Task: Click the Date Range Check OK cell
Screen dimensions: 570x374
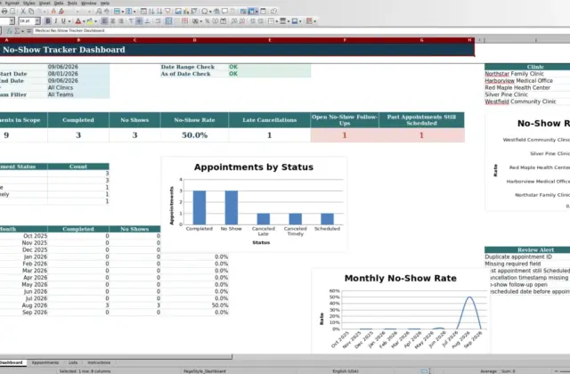Action: point(269,67)
